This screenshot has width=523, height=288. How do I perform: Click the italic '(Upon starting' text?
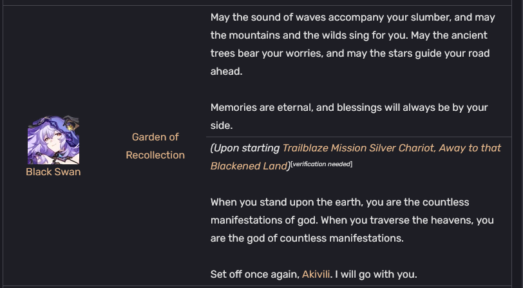(245, 148)
